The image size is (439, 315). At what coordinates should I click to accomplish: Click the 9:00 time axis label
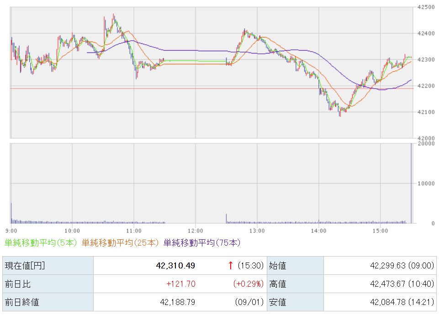[11, 231]
